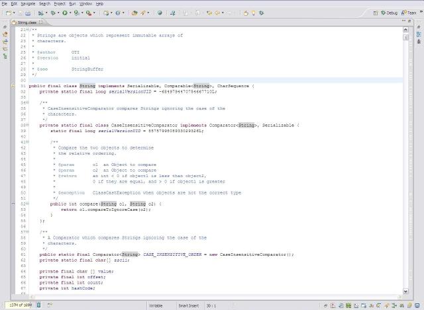Click the Save toolbar icon
The image size is (424, 310).
(x=19, y=13)
